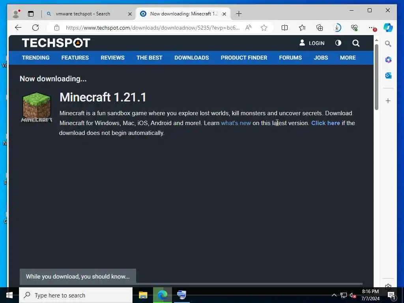Click scrollbar up arrow

[376, 40]
